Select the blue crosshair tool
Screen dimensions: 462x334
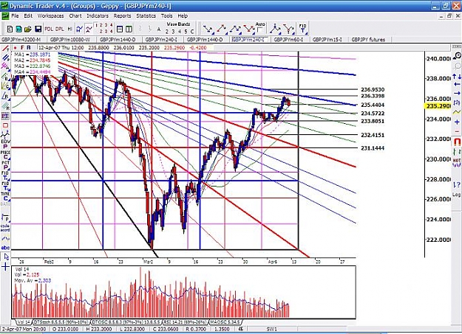tap(5, 267)
